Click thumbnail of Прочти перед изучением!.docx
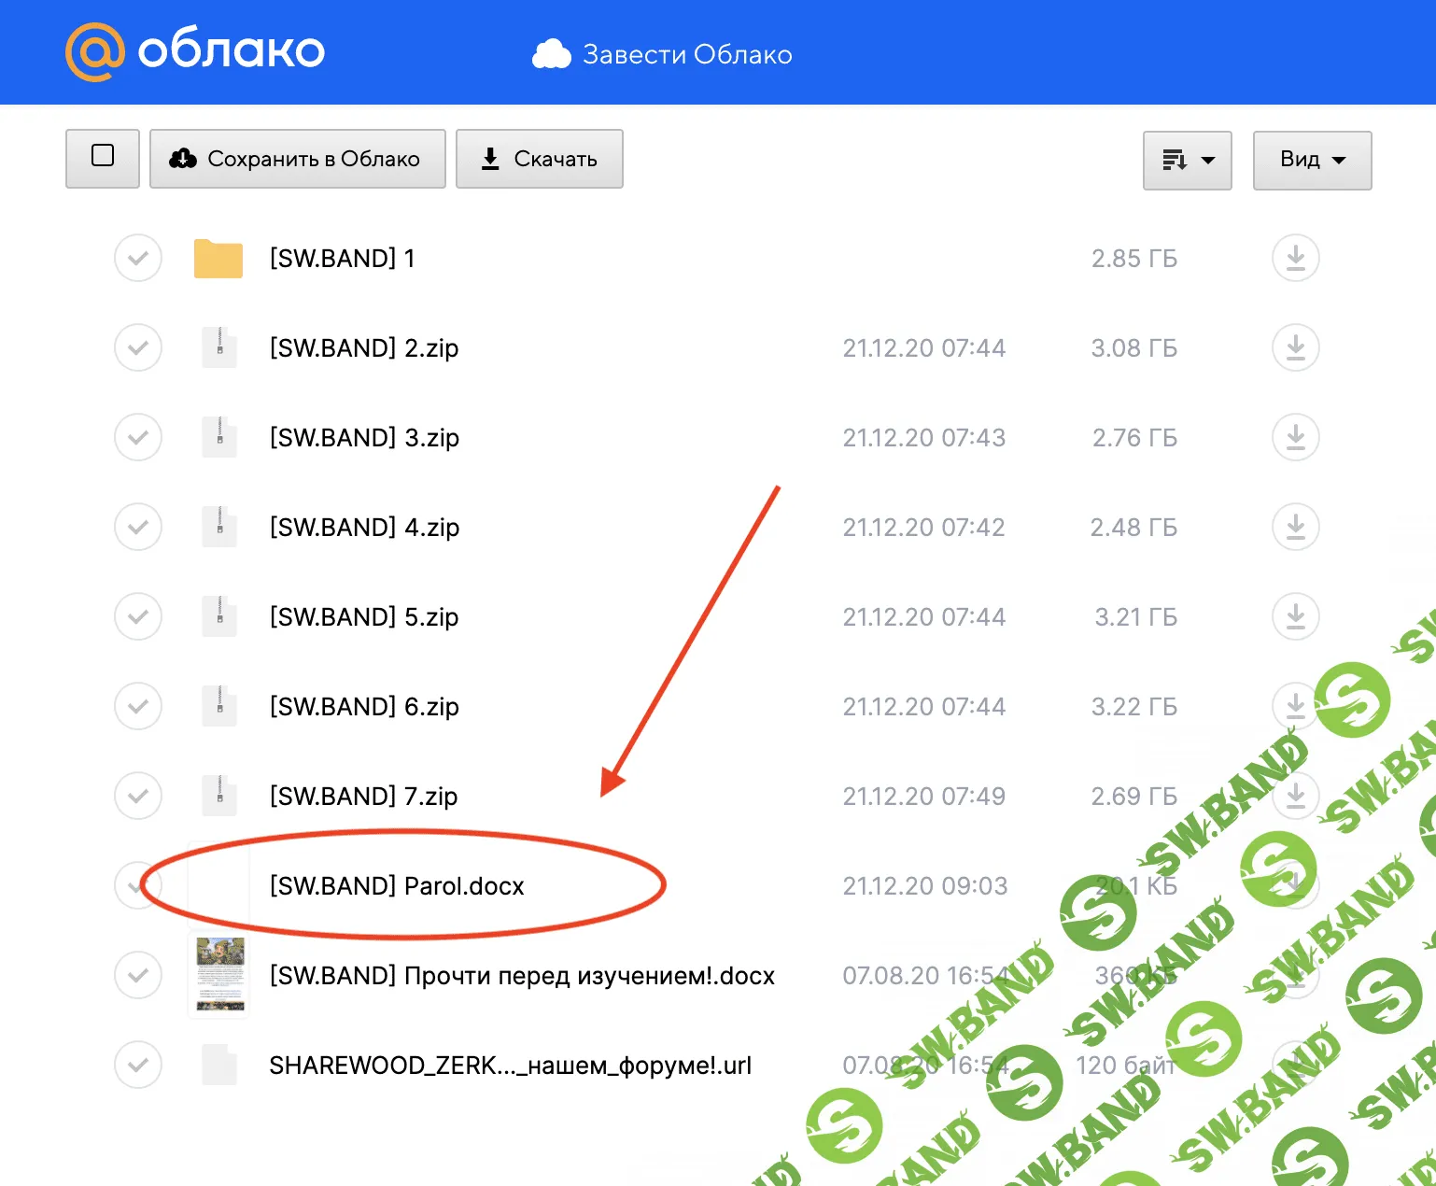This screenshot has height=1186, width=1436. [x=220, y=975]
